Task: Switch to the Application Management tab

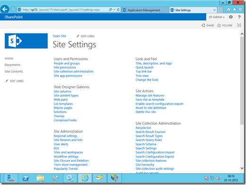Action: [x=145, y=10]
